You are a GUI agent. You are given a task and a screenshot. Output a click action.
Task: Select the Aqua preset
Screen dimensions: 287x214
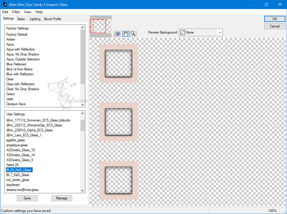[10, 44]
